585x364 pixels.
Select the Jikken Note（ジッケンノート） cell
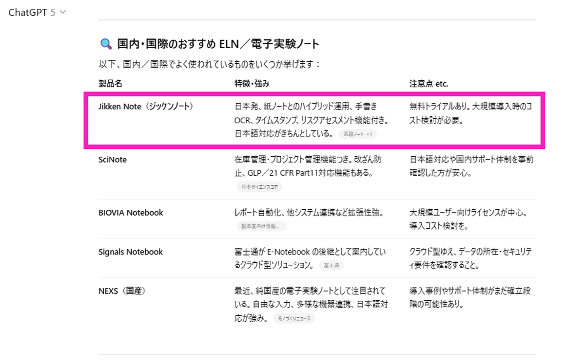coord(146,107)
